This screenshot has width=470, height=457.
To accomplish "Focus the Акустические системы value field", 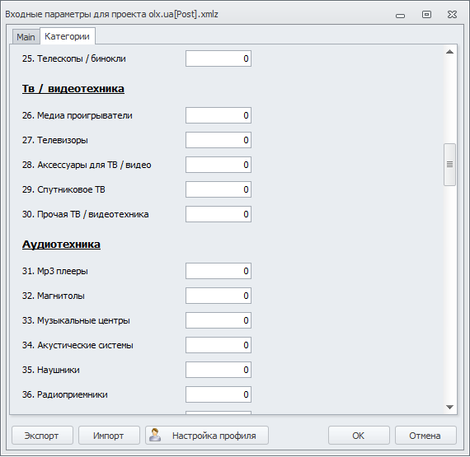I will coord(219,345).
